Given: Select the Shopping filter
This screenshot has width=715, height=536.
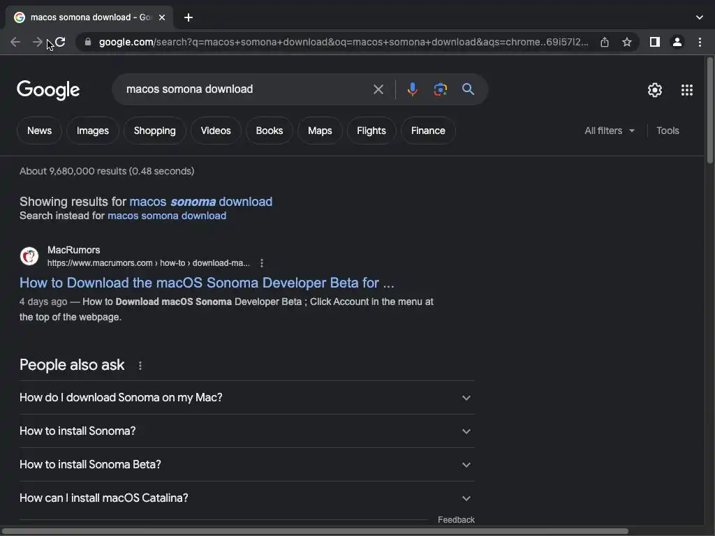Looking at the screenshot, I should tap(154, 131).
